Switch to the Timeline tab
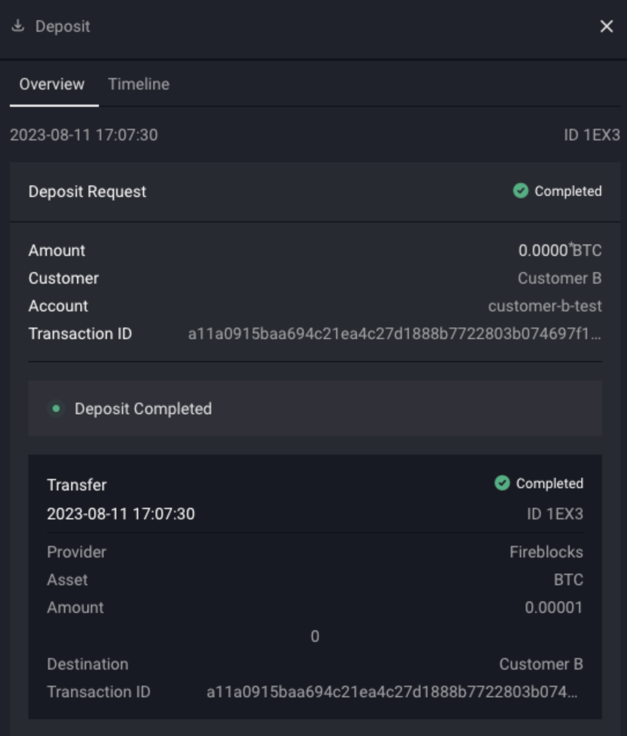 point(139,84)
